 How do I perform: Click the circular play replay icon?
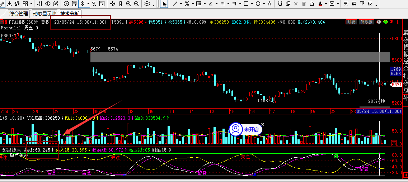coord(66,4)
